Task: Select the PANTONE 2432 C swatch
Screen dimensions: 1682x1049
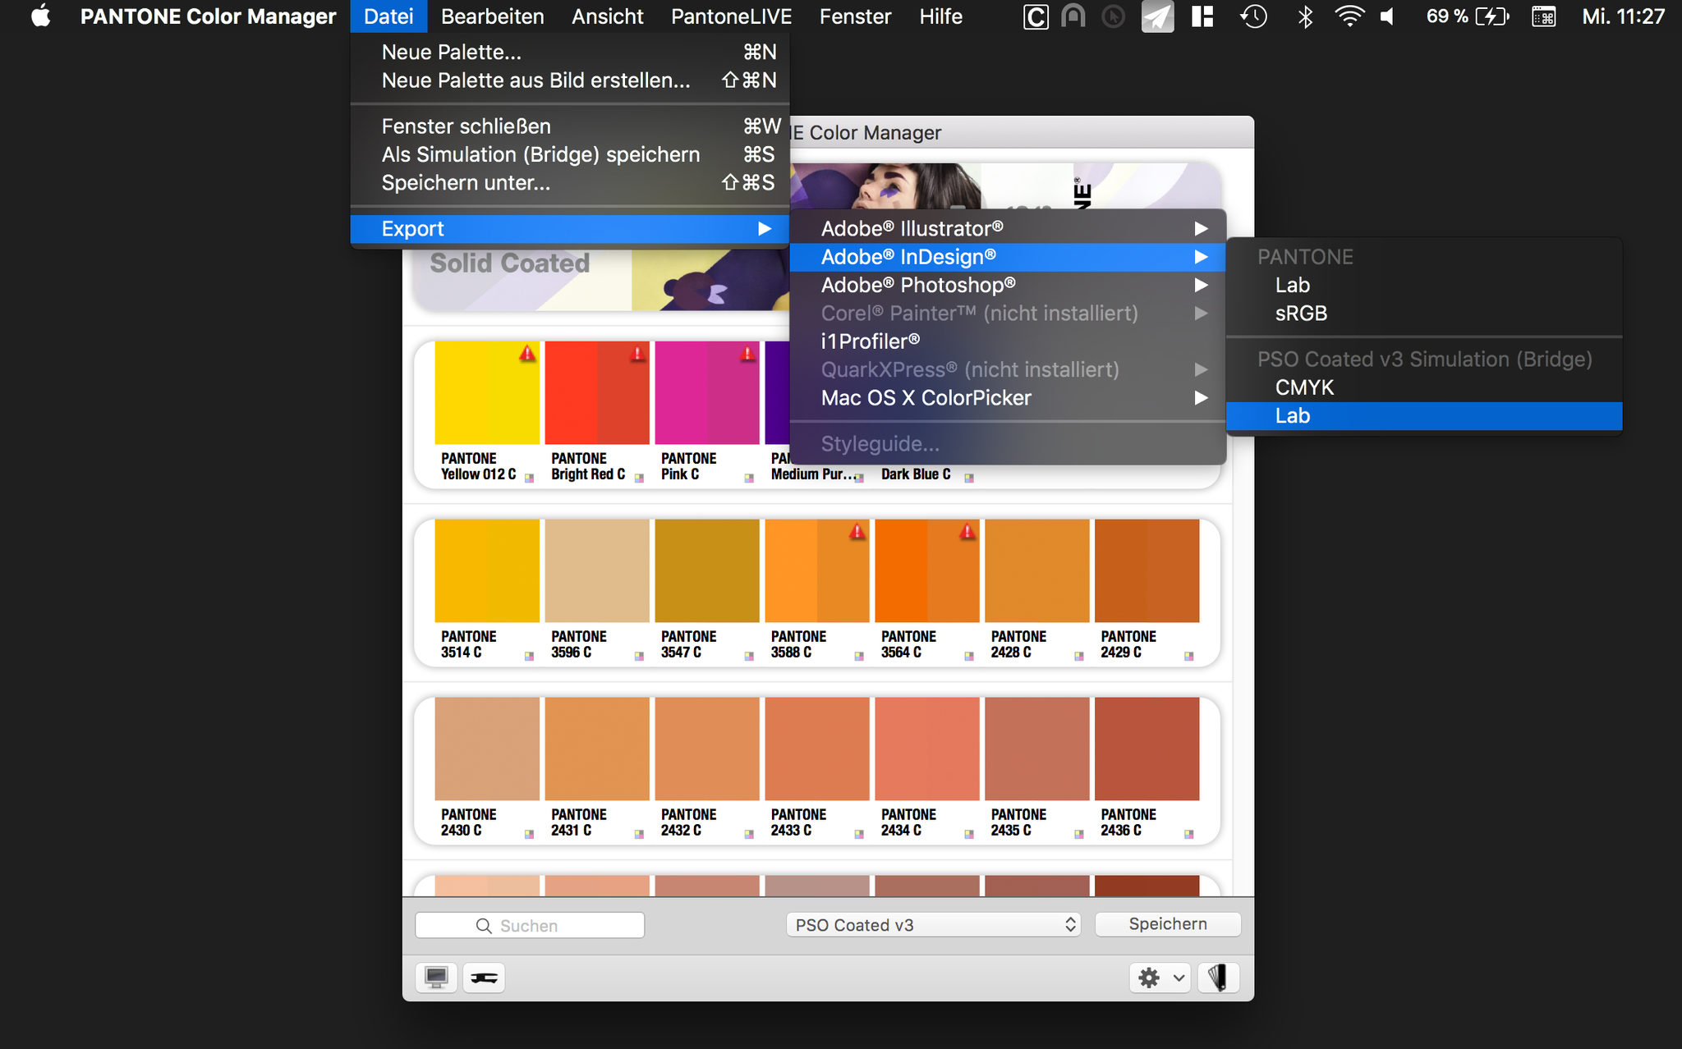Action: point(707,749)
